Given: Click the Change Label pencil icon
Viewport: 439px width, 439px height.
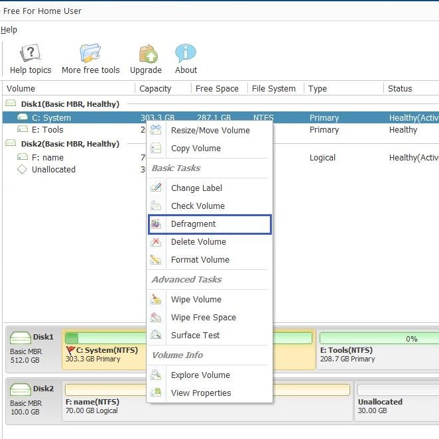Looking at the screenshot, I should [x=156, y=188].
